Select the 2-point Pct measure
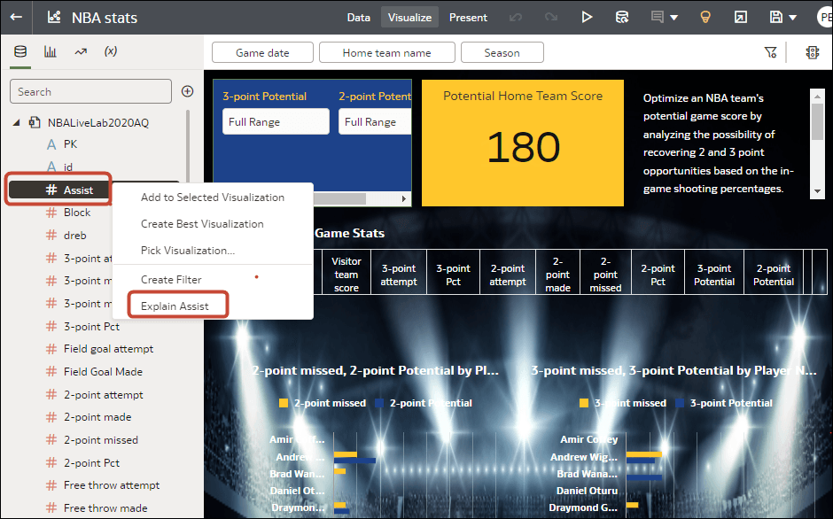This screenshot has width=833, height=519. coord(91,462)
